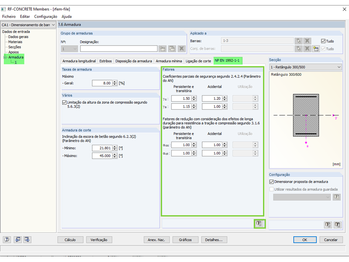
Task: Adjust the Geral maximum ratio spinner
Action: [115, 83]
